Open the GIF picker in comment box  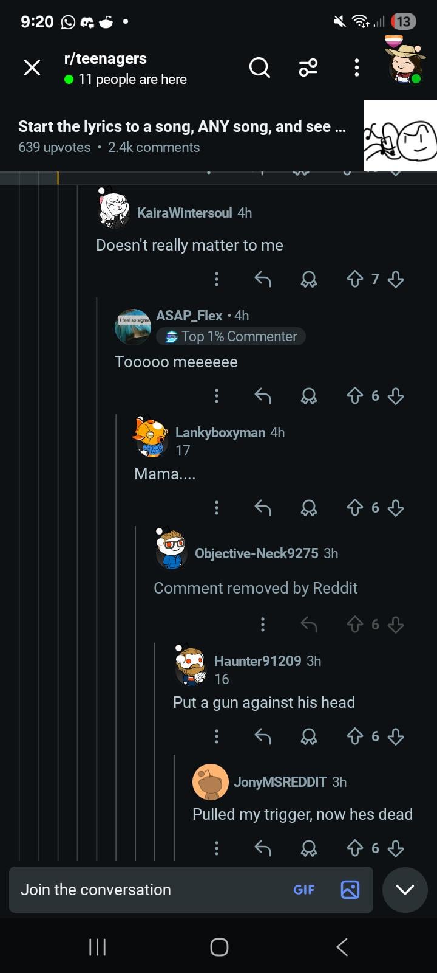point(304,890)
